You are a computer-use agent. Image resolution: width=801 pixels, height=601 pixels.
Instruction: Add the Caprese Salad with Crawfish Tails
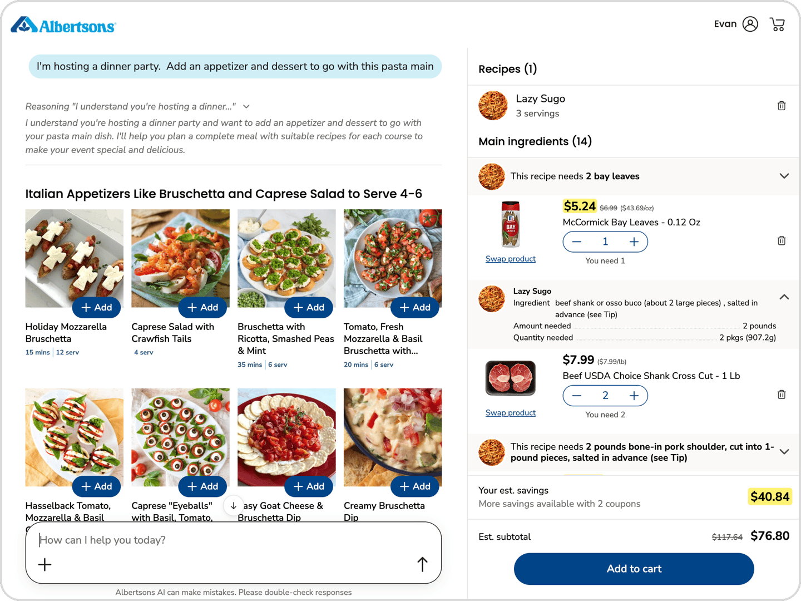202,307
